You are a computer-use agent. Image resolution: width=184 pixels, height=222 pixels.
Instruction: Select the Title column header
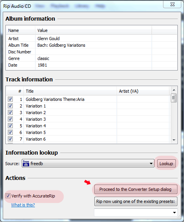point(70,91)
